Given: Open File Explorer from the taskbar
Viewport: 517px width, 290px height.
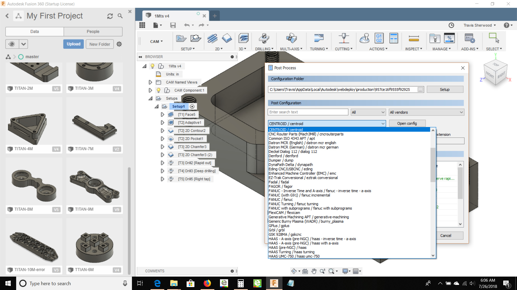Looking at the screenshot, I should (174, 283).
